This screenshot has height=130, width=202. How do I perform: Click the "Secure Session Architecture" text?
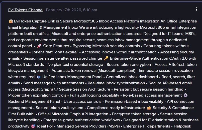coord(84,89)
